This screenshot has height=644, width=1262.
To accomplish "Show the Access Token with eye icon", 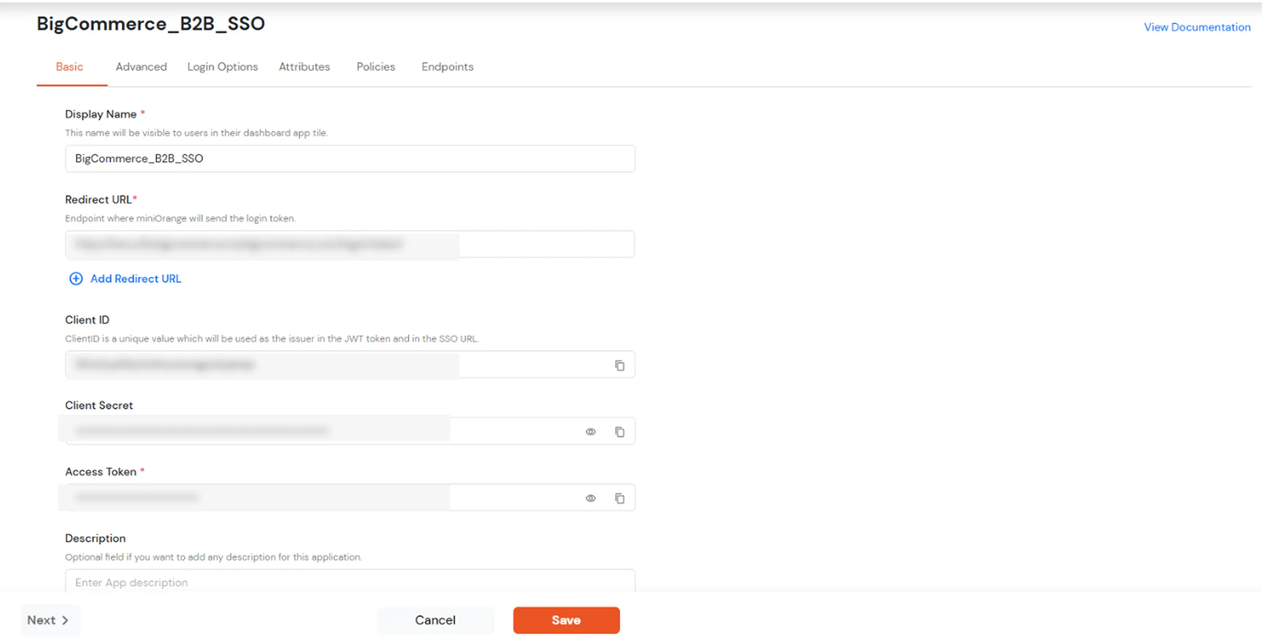I will 590,498.
